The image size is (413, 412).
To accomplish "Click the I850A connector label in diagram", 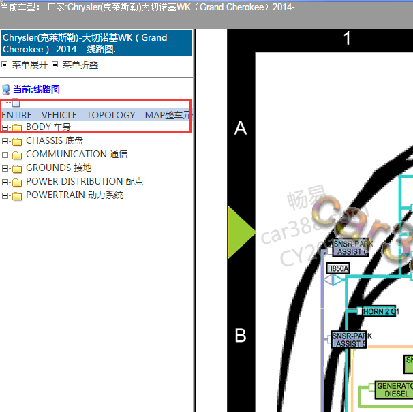I will [x=338, y=268].
